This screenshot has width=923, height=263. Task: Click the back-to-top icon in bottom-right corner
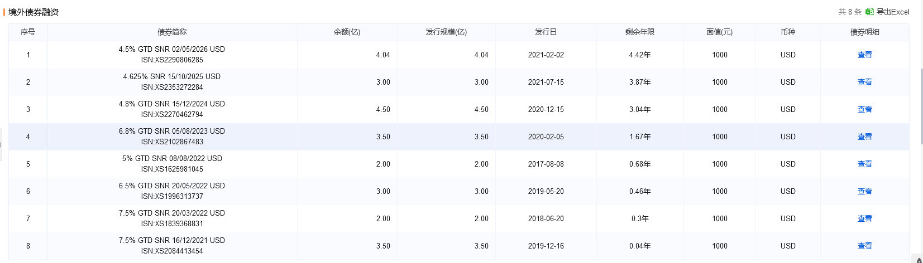(x=918, y=259)
